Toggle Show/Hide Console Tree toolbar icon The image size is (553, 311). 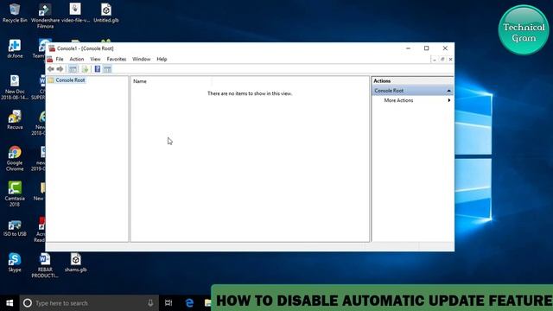click(73, 69)
